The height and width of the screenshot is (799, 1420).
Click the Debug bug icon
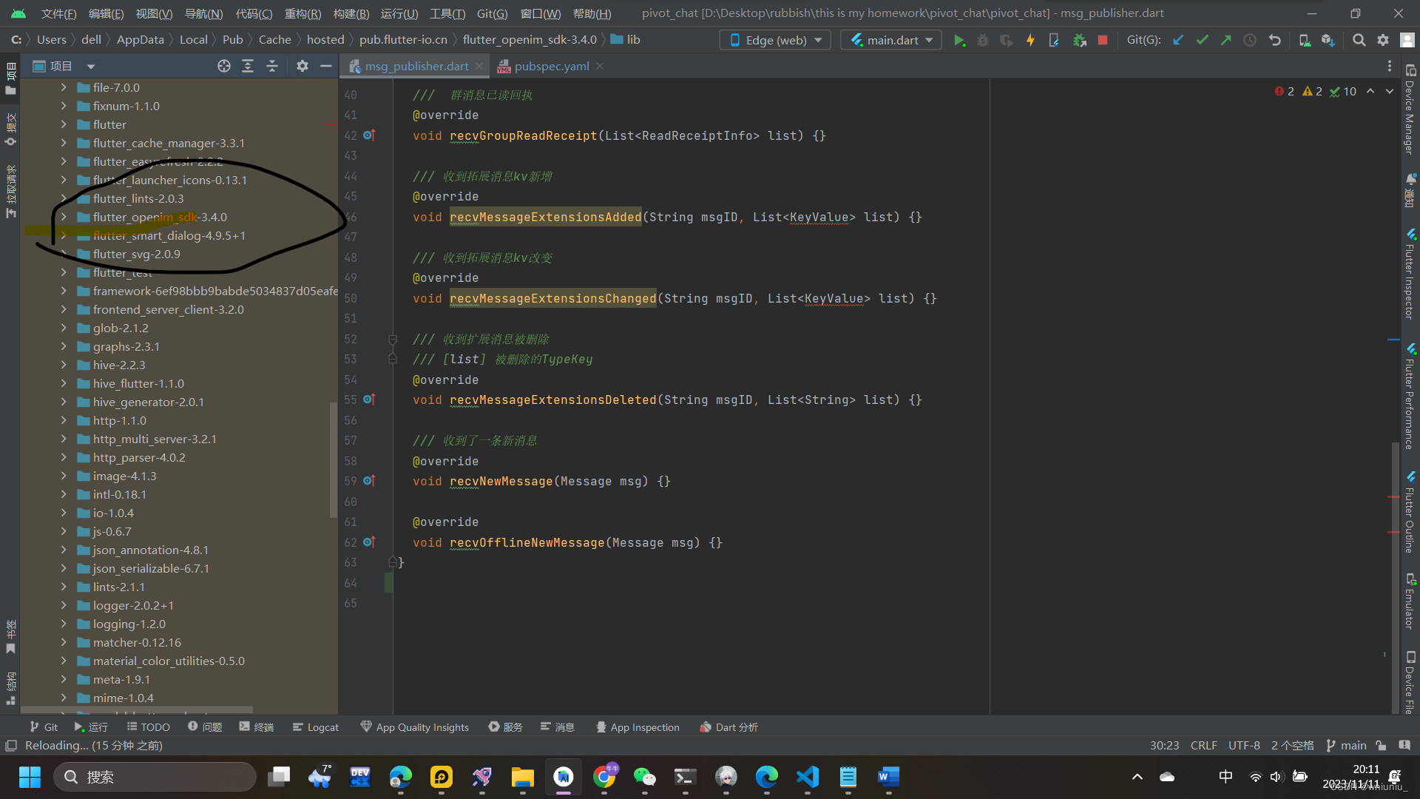click(982, 41)
